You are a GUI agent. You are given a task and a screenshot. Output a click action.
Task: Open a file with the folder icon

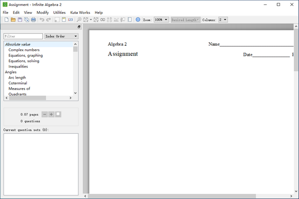[13, 20]
